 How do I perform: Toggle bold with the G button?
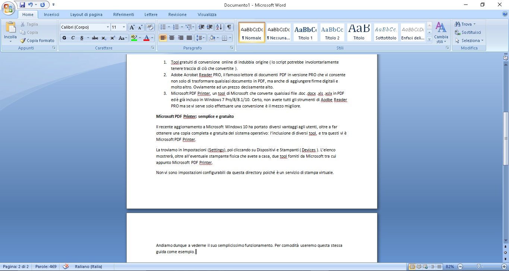[64, 38]
